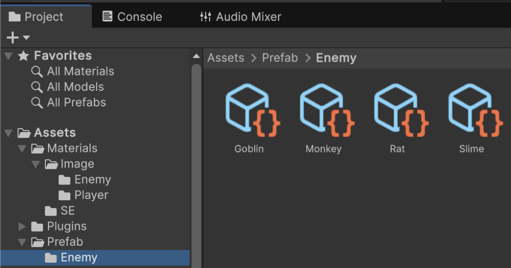
Task: Click the Rat asset name label
Action: tap(397, 149)
